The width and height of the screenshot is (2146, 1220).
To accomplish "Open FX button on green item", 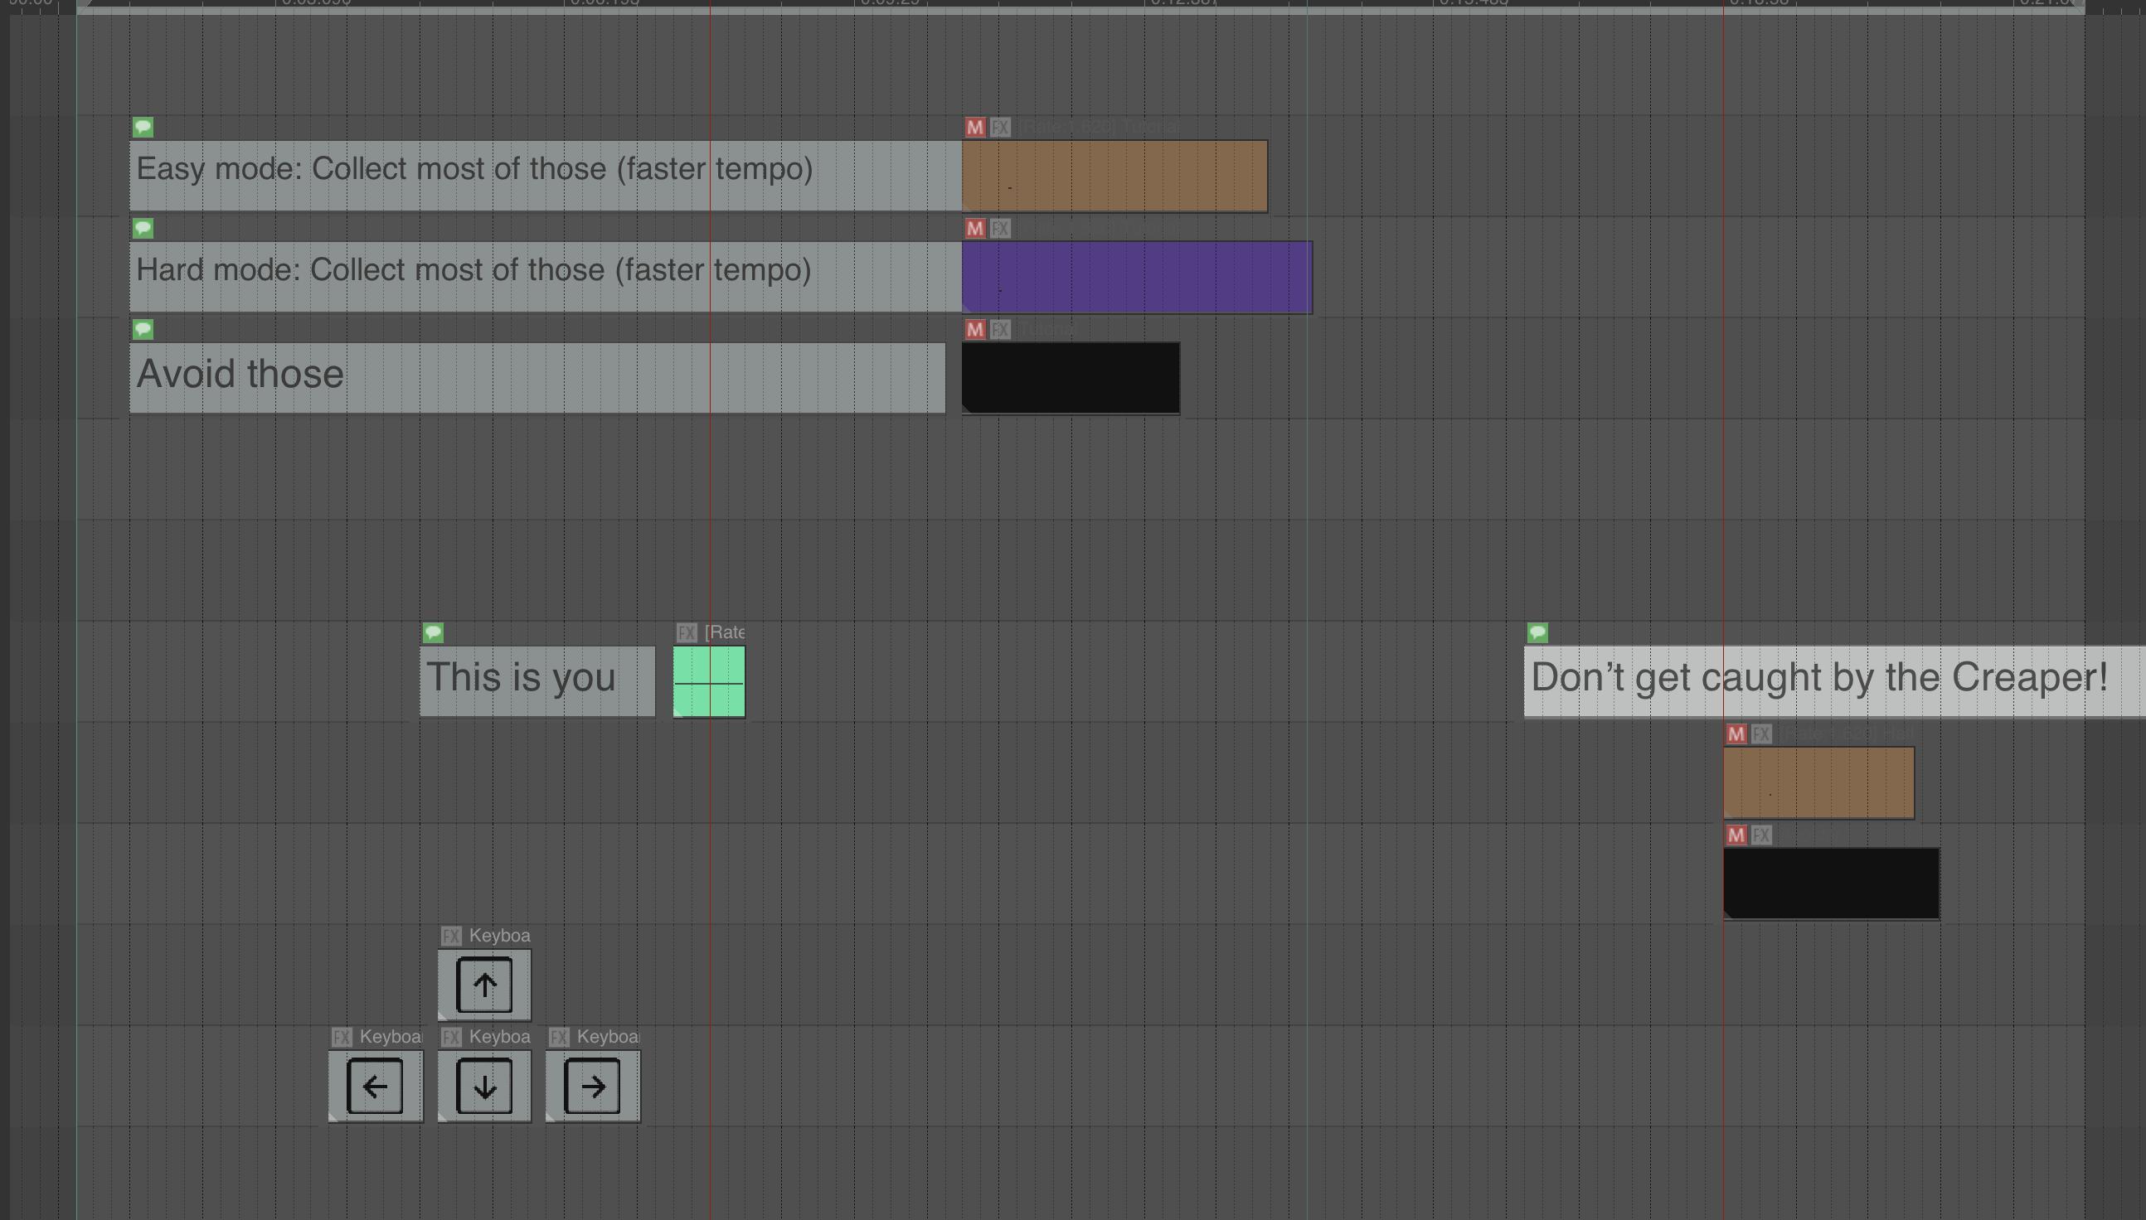I will click(687, 632).
